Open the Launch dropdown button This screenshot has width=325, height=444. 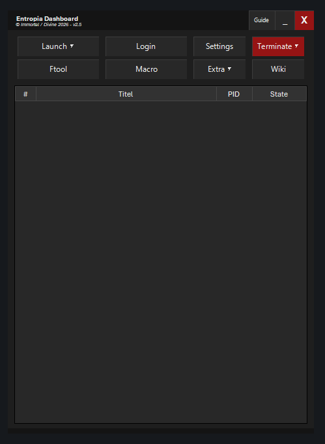click(x=58, y=46)
